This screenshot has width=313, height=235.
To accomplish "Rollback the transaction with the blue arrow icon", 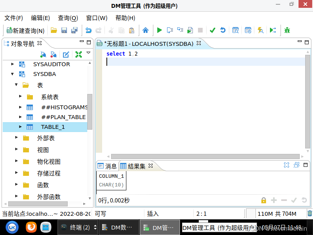I will click(222, 30).
